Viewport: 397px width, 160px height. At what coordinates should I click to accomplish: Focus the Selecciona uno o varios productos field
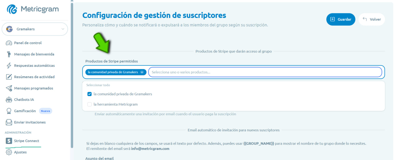[265, 72]
